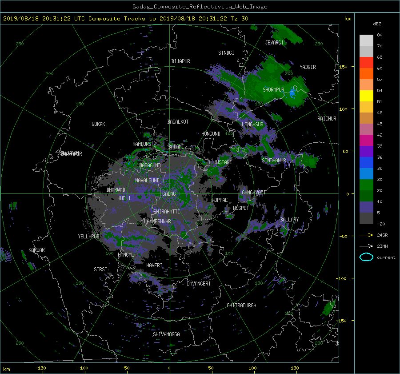The width and height of the screenshot is (400, 374).
Task: Click the dBZ legend heading
Action: 377,24
